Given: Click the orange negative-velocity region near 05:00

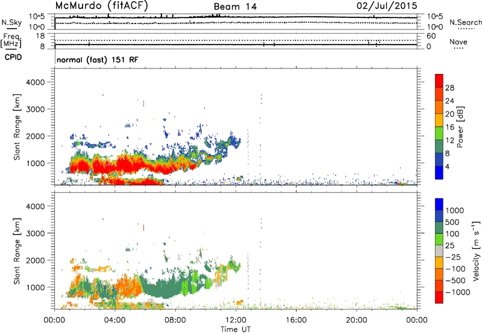Looking at the screenshot, I should (x=128, y=287).
